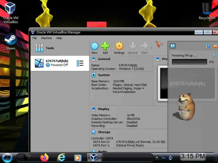218x163 pixels.
Task: Click the notification panel sort icon
Action: point(207,46)
